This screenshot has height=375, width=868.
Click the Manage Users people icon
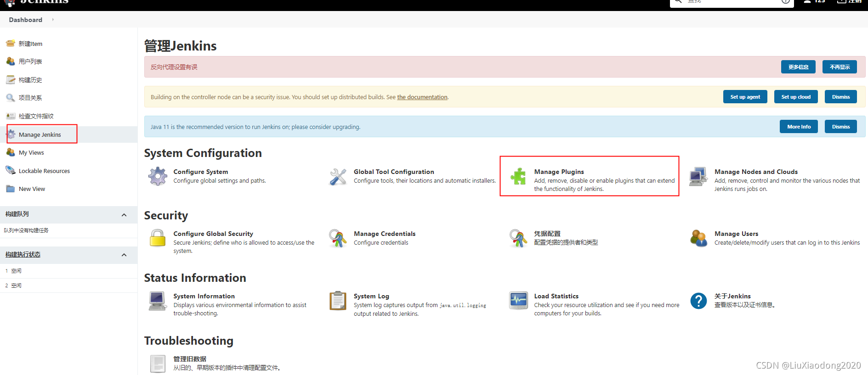click(x=699, y=238)
